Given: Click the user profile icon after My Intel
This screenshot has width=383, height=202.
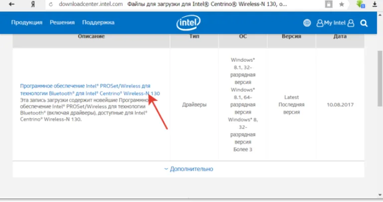Looking at the screenshot, I should 351,23.
